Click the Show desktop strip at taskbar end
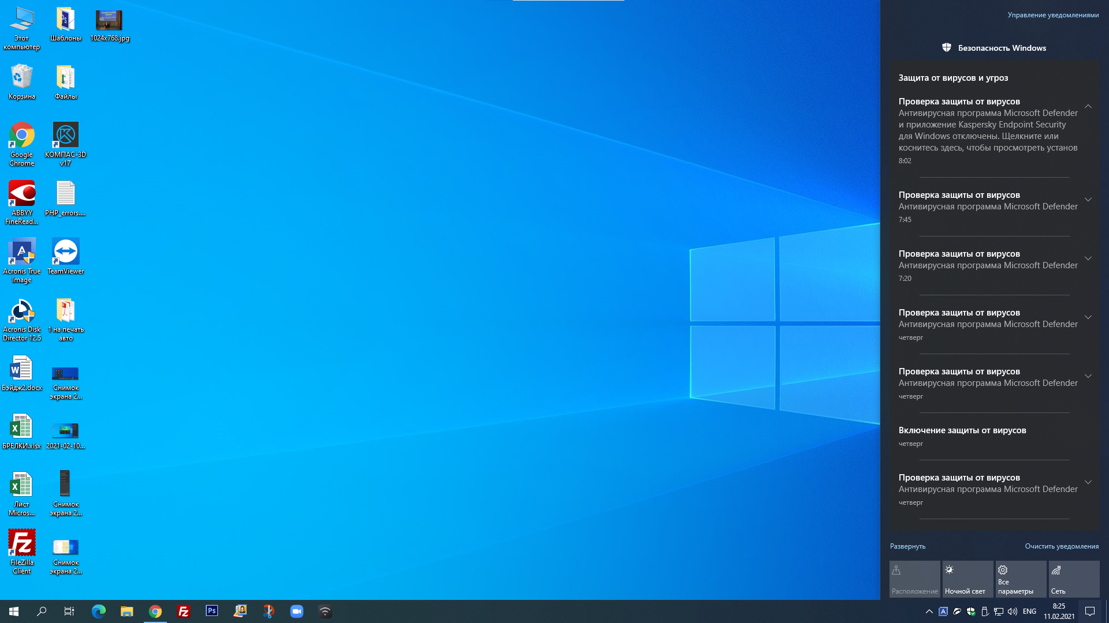The width and height of the screenshot is (1109, 623). (1107, 611)
